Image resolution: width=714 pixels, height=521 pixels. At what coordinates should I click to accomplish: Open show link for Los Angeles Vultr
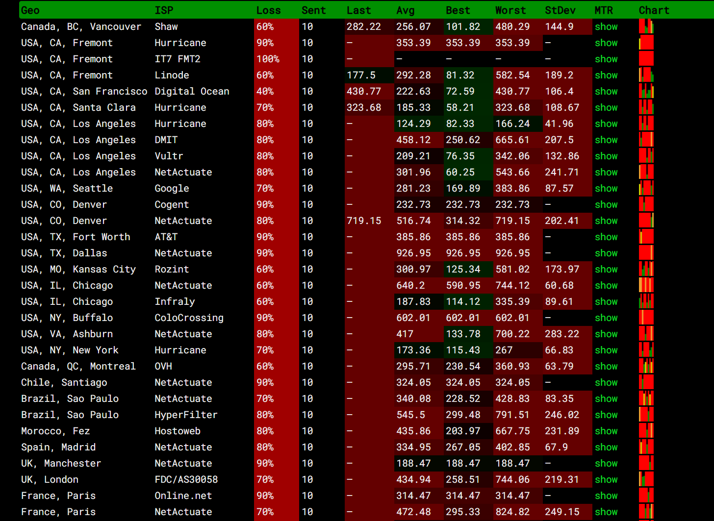[606, 156]
